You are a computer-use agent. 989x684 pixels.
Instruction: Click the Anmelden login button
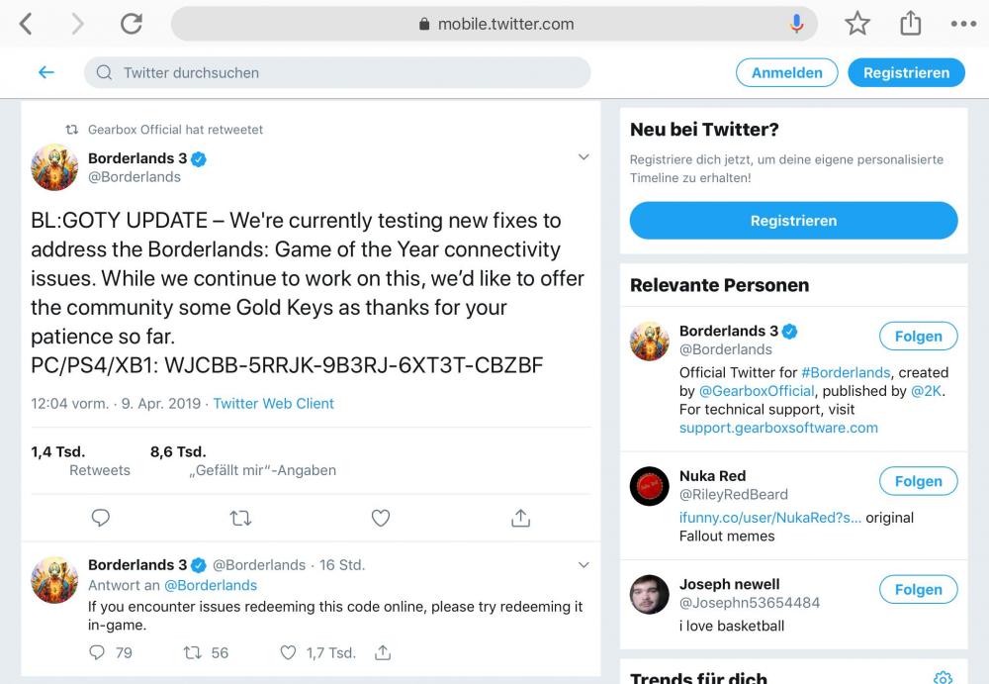pyautogui.click(x=786, y=72)
